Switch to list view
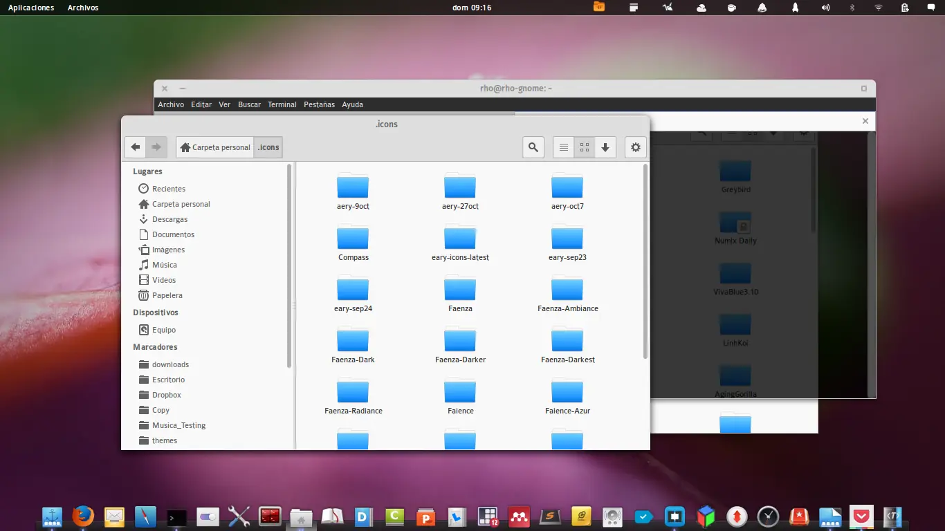945x531 pixels. coord(564,147)
